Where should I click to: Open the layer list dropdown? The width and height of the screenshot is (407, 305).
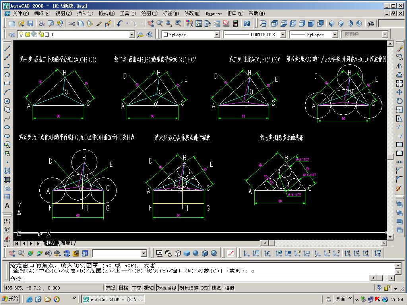tap(132, 35)
